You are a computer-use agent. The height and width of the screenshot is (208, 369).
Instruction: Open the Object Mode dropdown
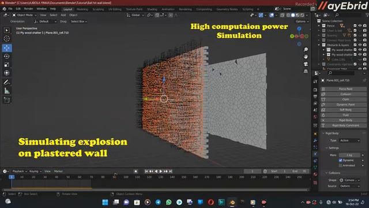pyautogui.click(x=24, y=15)
